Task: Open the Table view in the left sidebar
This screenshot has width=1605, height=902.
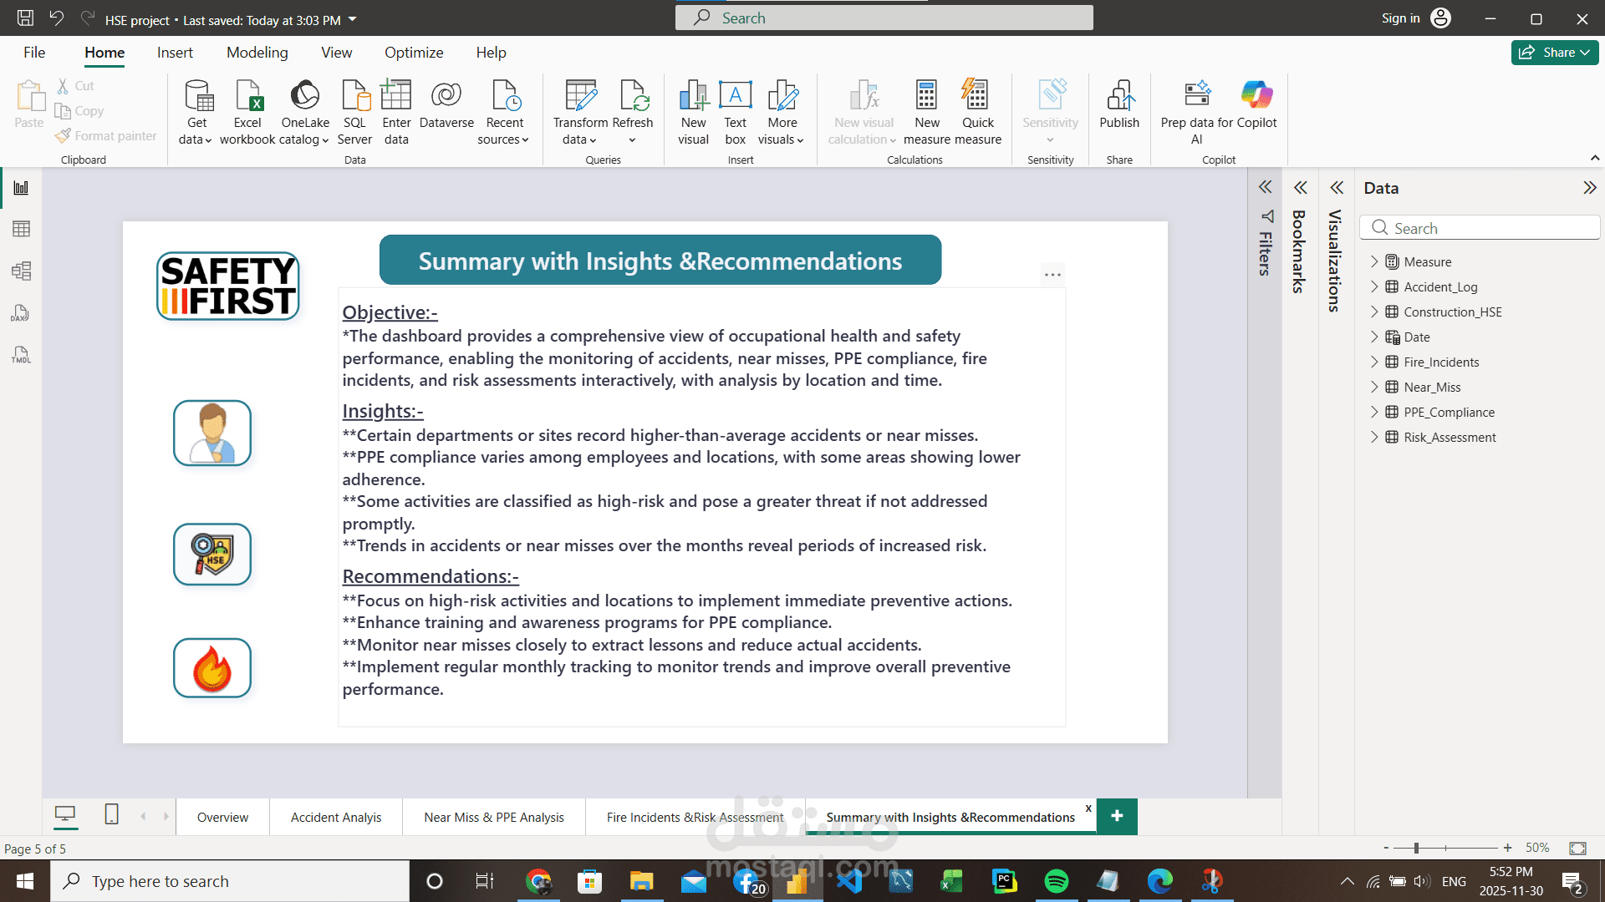Action: coord(21,229)
